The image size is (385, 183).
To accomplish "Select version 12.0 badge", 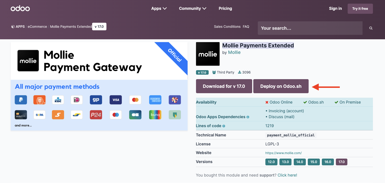I will pos(271,162).
